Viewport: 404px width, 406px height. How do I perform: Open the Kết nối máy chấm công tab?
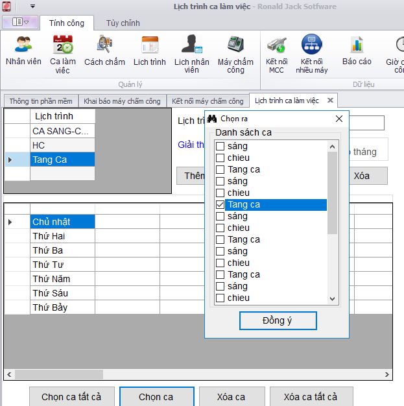(x=208, y=101)
